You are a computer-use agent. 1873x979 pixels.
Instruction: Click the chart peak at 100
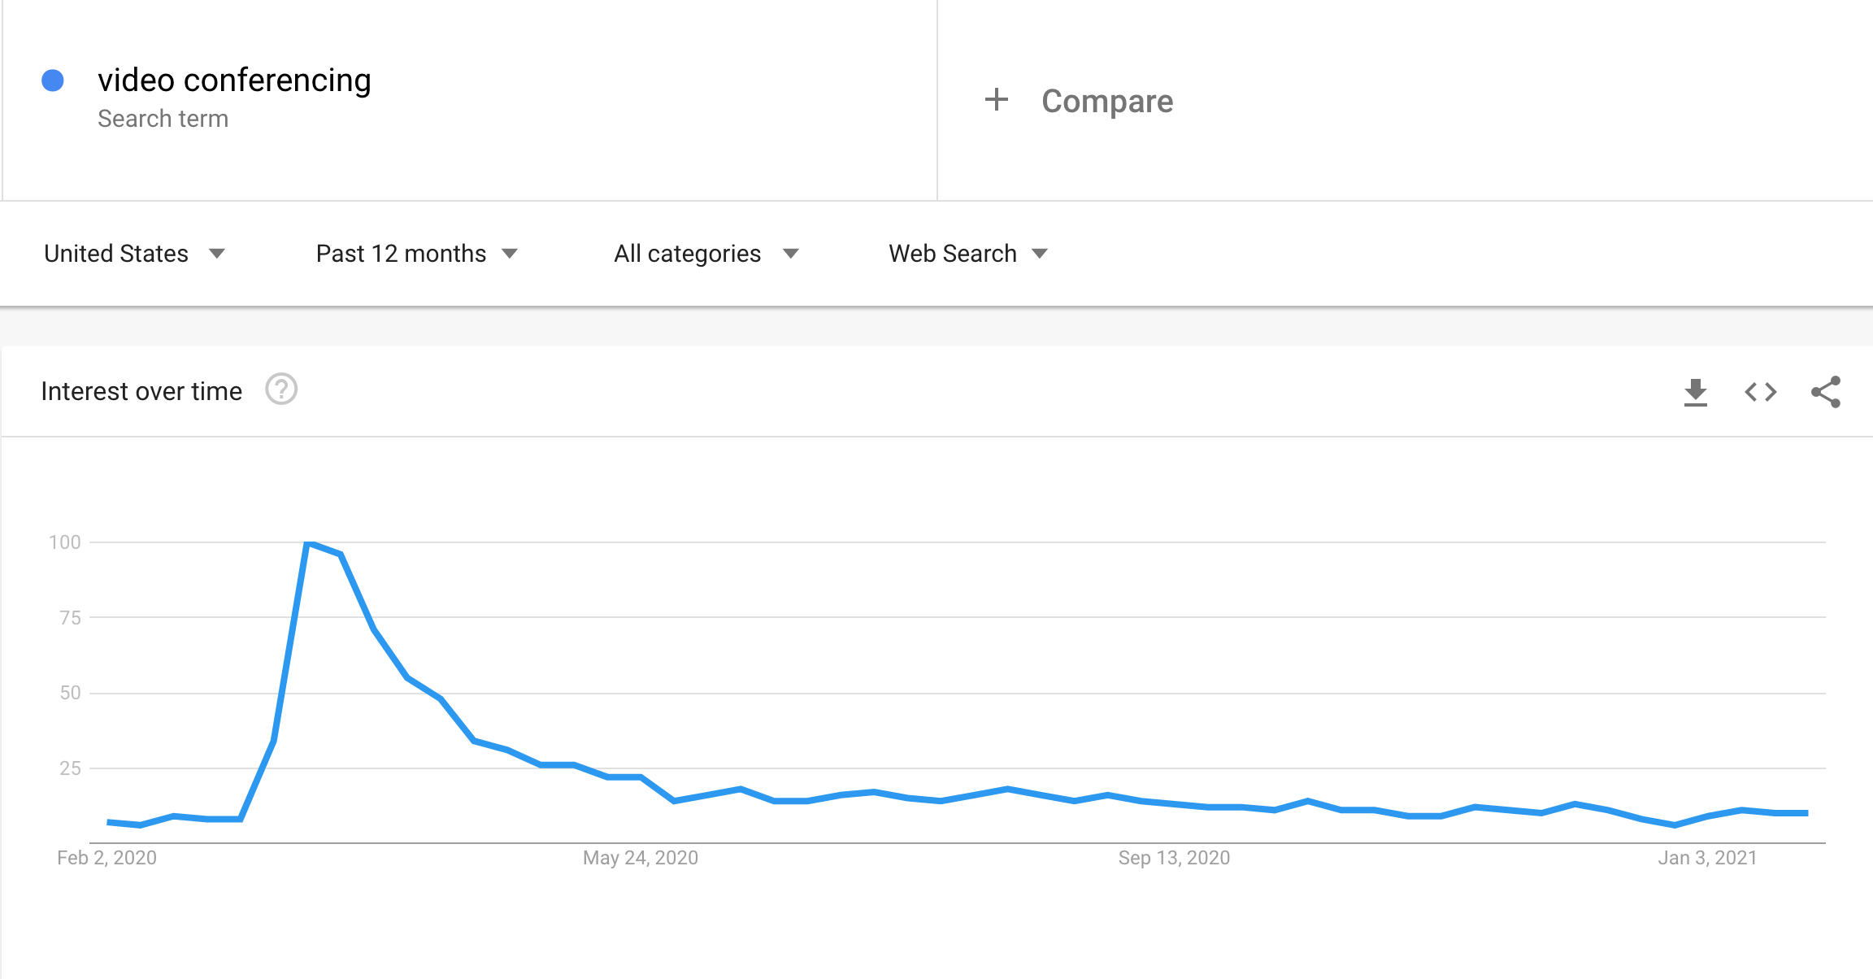point(308,542)
